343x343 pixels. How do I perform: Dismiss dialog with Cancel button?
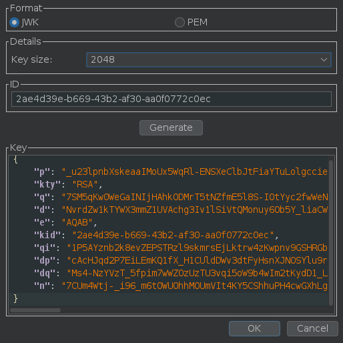[312, 328]
